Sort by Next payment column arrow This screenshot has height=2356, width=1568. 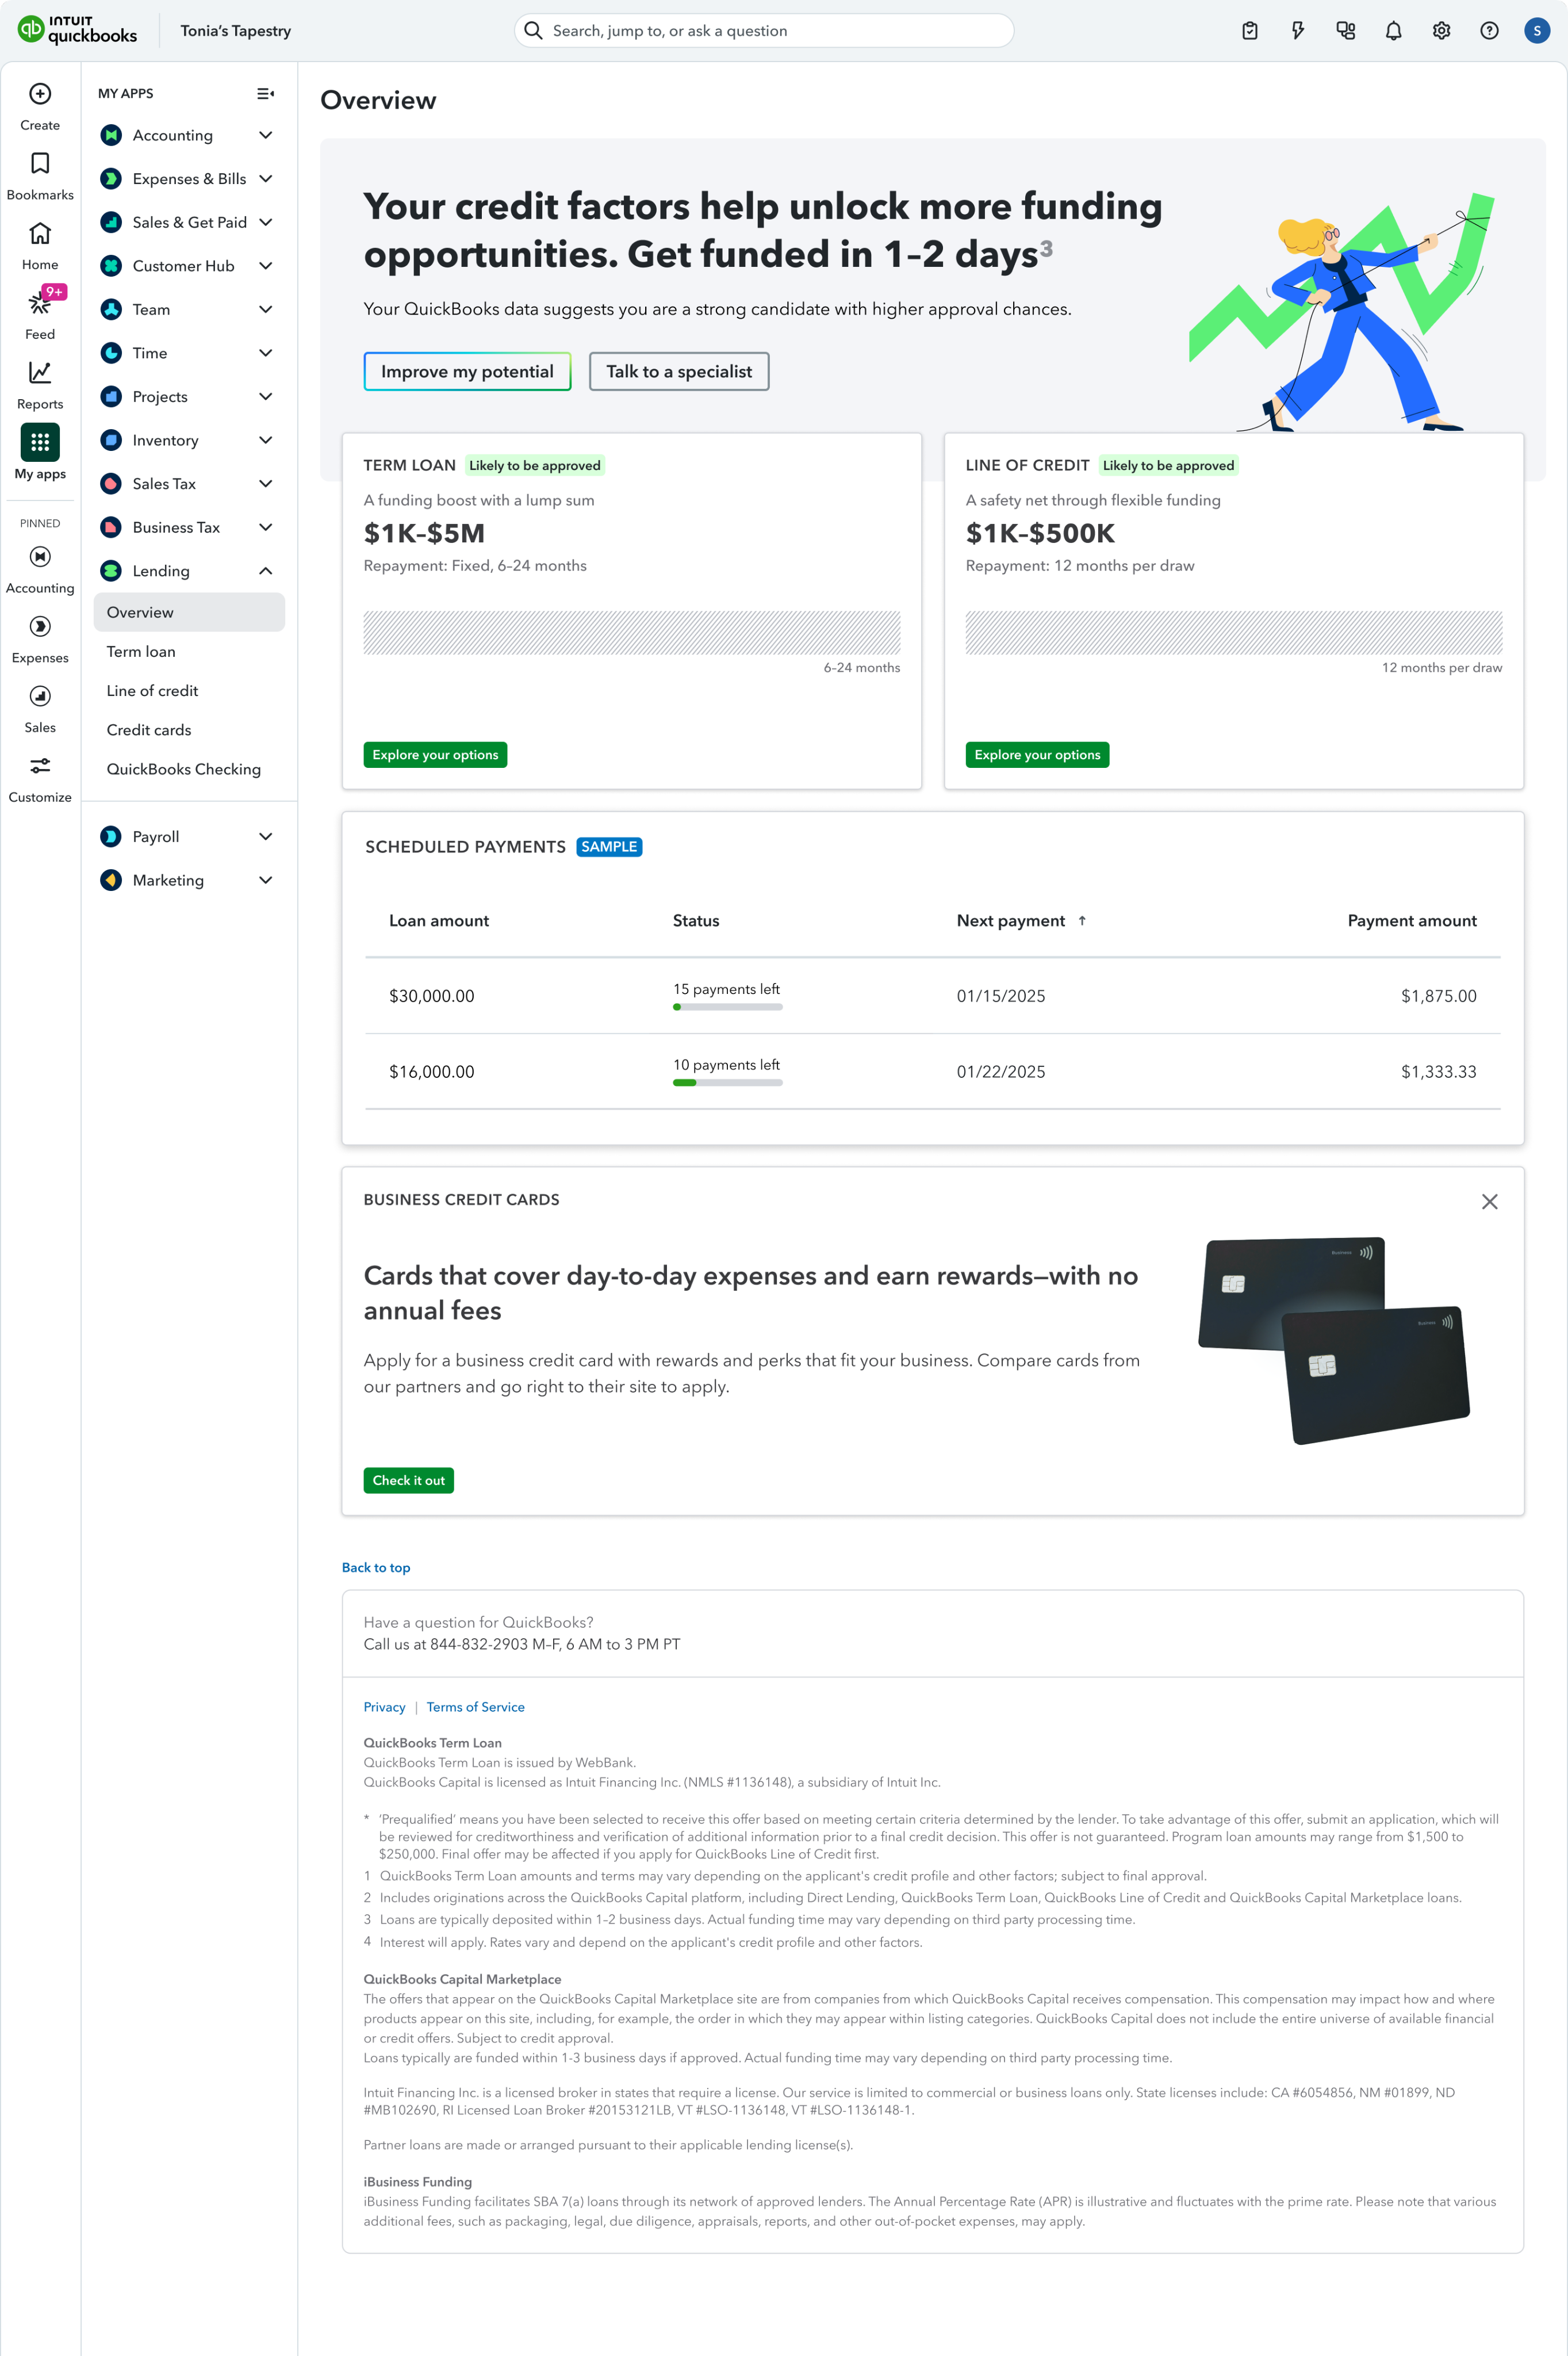coord(1082,921)
